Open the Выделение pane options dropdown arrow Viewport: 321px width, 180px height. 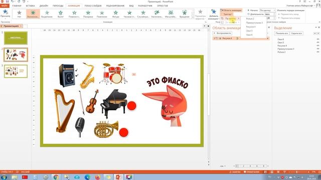pyautogui.click(x=315, y=27)
